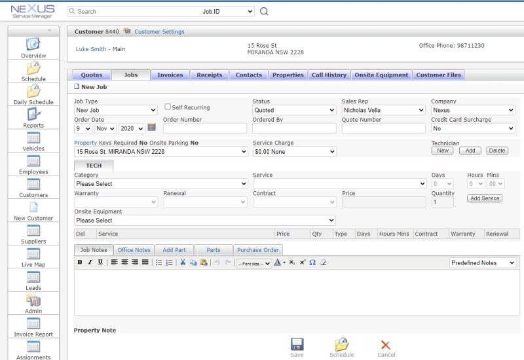
Task: Toggle bold formatting in notes editor
Action: [x=79, y=262]
